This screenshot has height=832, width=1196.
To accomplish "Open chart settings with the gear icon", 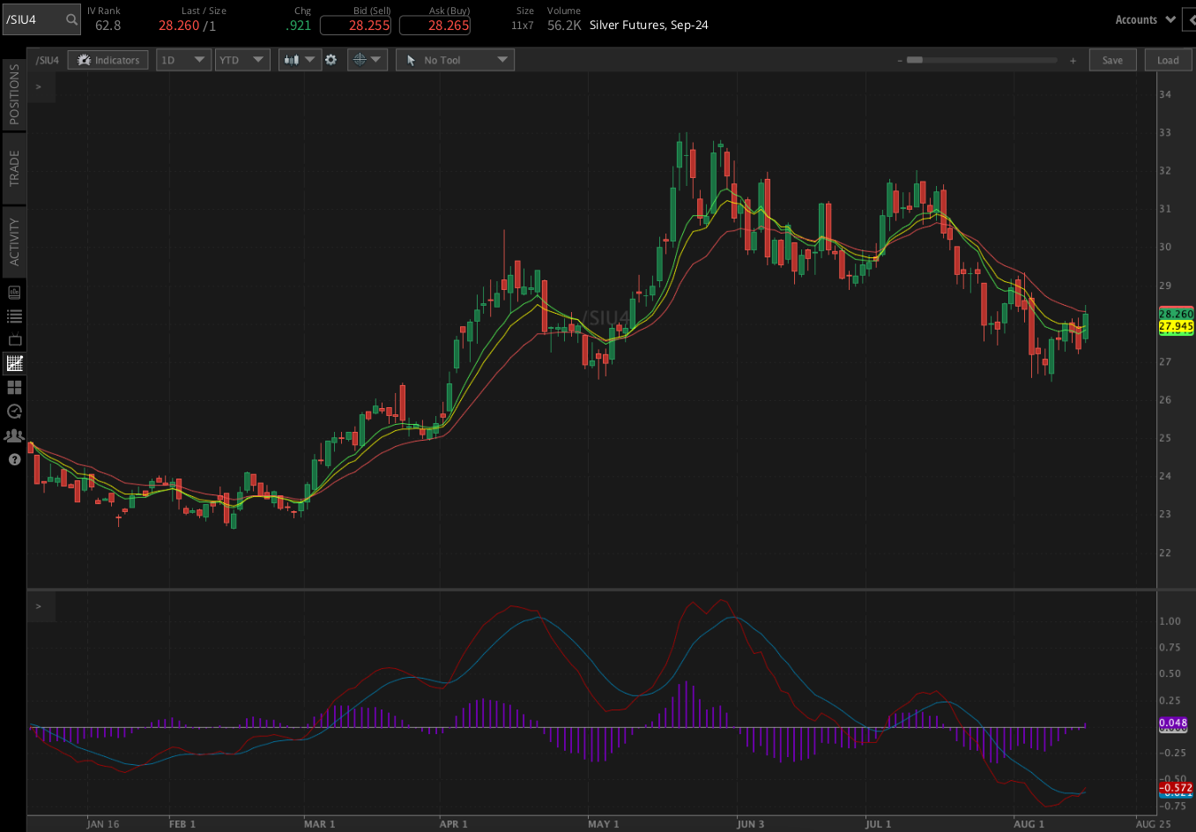I will point(331,60).
